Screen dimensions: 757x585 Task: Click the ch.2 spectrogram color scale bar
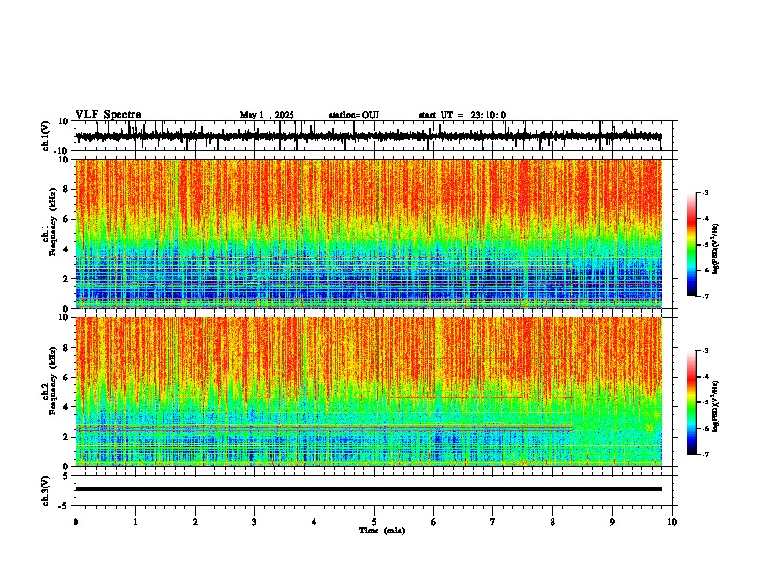(x=691, y=402)
